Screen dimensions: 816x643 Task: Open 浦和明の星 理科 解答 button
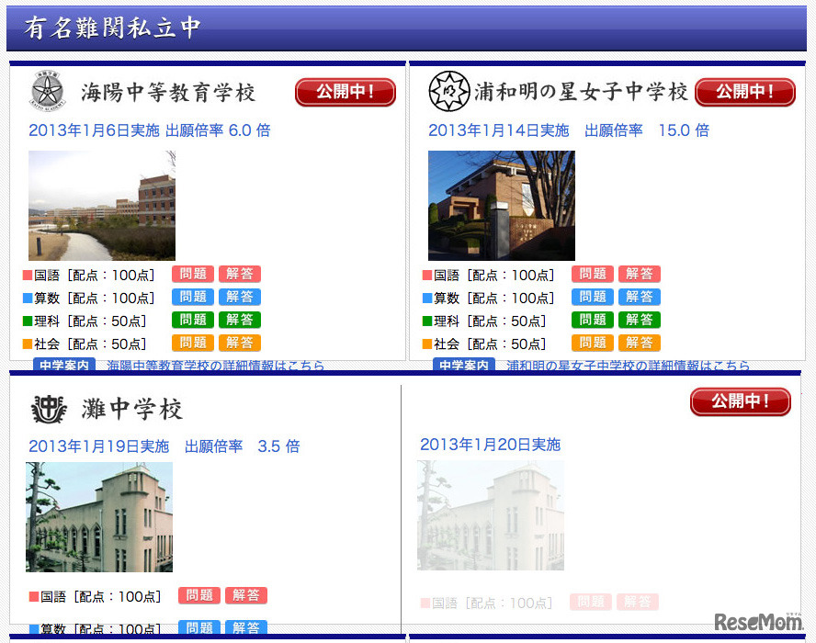click(x=640, y=320)
